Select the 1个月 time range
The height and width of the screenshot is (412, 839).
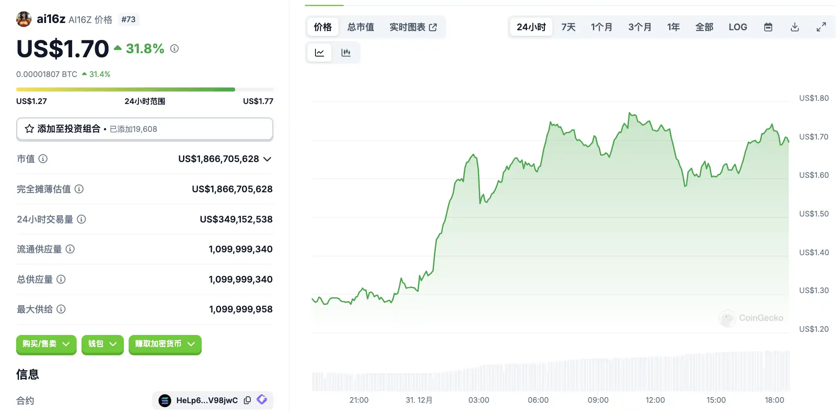[x=601, y=27]
